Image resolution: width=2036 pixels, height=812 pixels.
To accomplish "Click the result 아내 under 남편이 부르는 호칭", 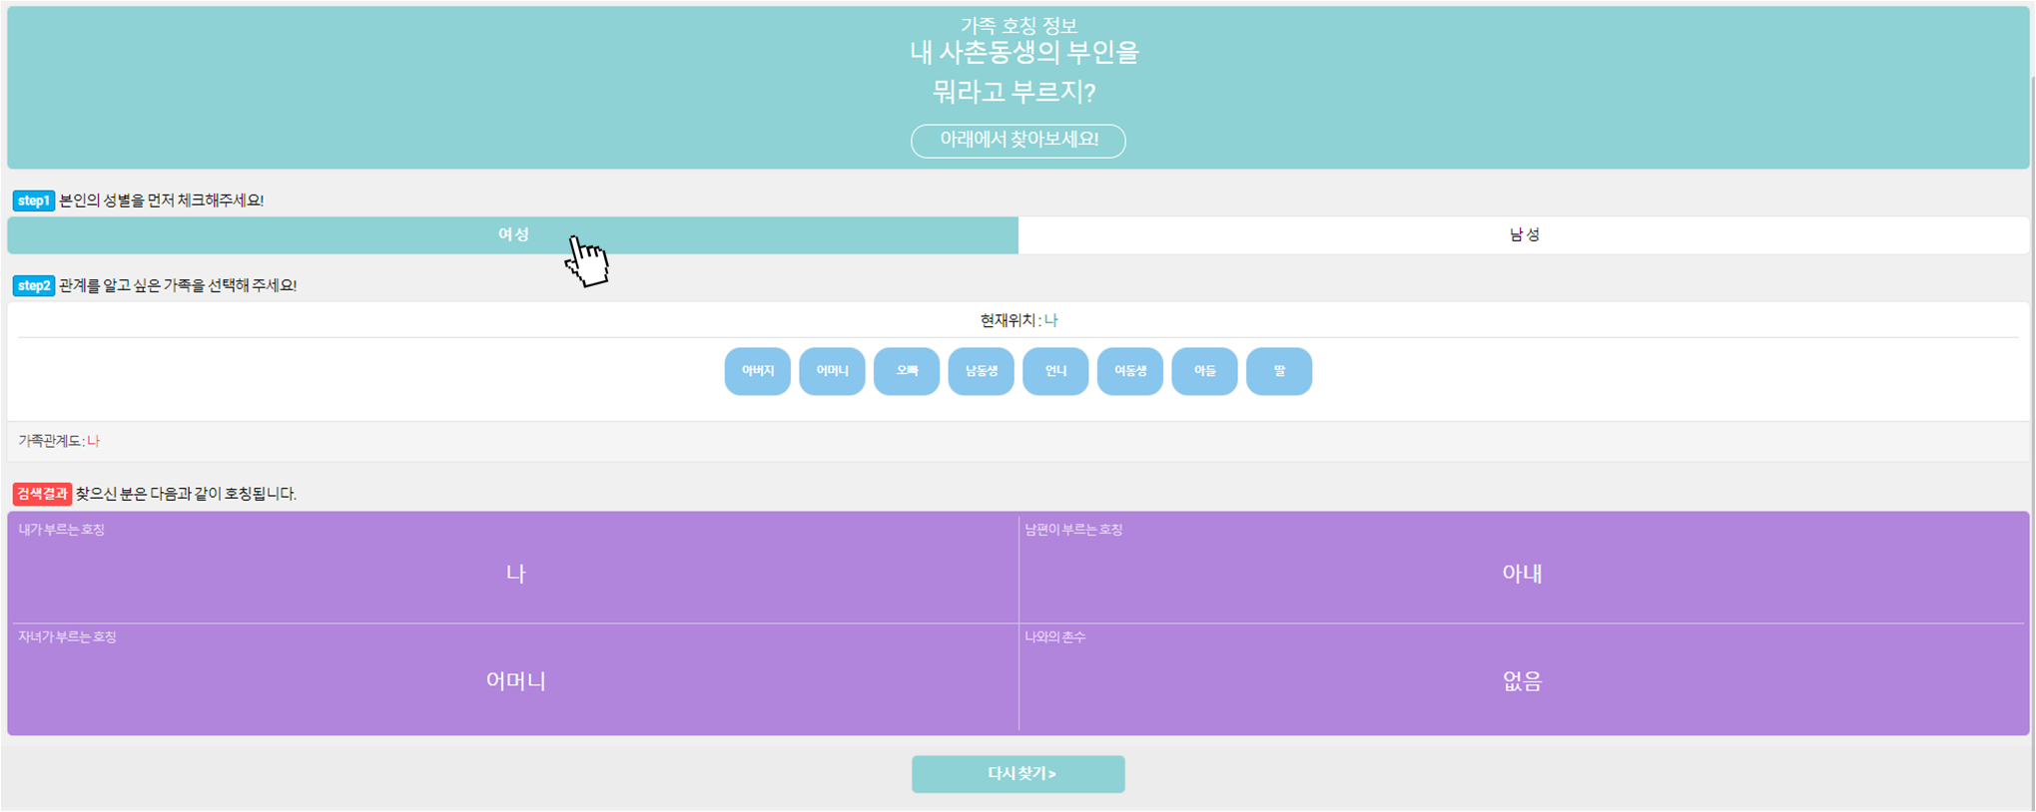I will tap(1522, 574).
